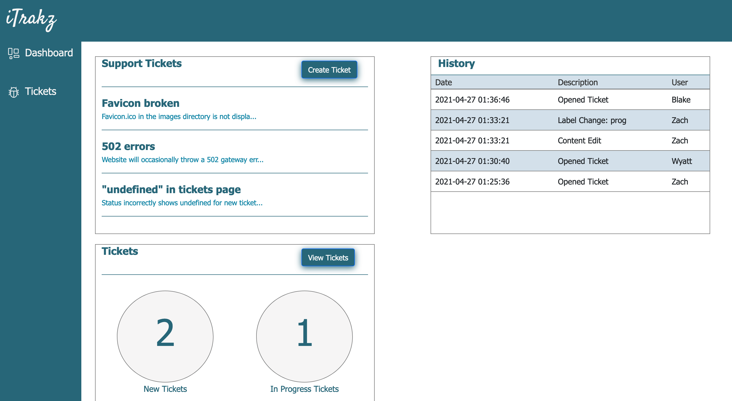Select history date 2021-04-27 01:25:36
732x401 pixels.
point(472,182)
